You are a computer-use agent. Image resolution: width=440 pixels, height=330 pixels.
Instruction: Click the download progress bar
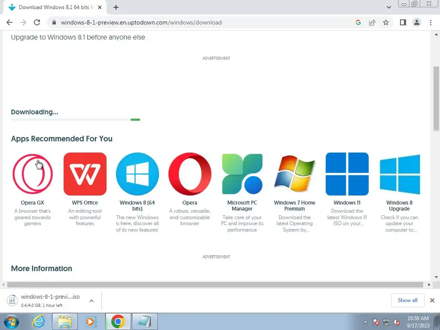click(76, 120)
